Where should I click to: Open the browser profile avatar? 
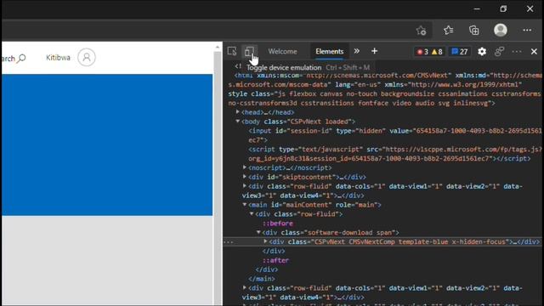coord(501,31)
